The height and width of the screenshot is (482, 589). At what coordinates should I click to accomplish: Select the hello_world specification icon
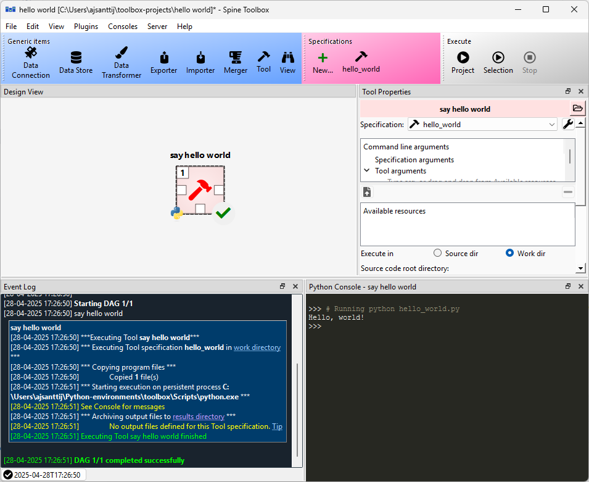pos(361,56)
